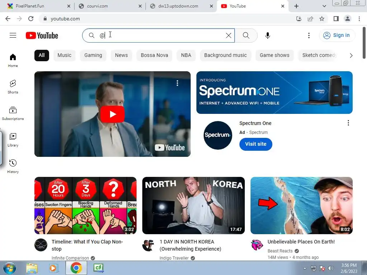Click the youtube.com address bar
The image size is (367, 275).
point(65,19)
